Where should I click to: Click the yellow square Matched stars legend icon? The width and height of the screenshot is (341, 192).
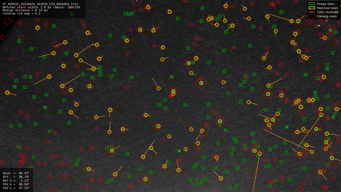point(312,8)
